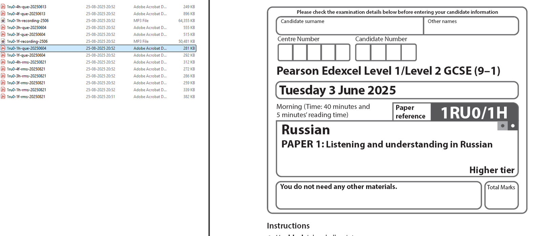Click the highlighted file name 1ru0-1h-que-20250604
This screenshot has height=236, width=542.
coord(27,48)
